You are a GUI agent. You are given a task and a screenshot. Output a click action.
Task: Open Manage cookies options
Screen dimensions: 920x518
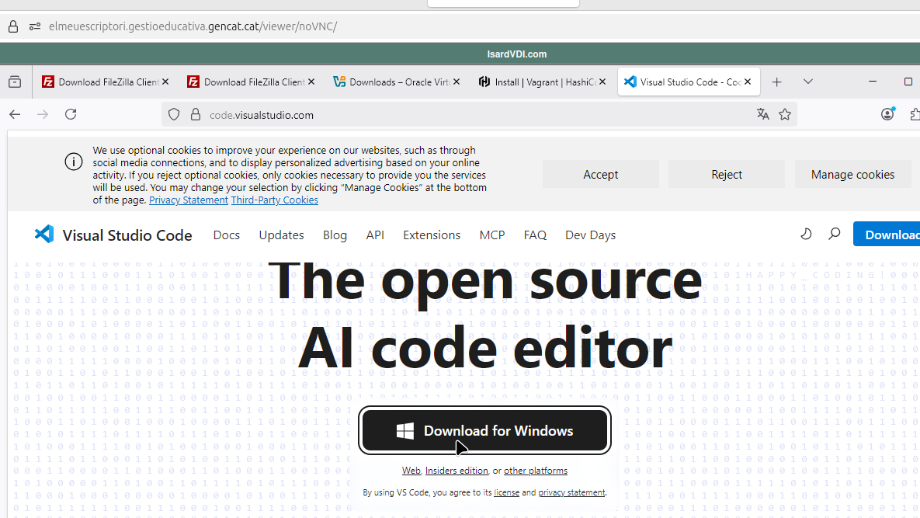point(852,175)
